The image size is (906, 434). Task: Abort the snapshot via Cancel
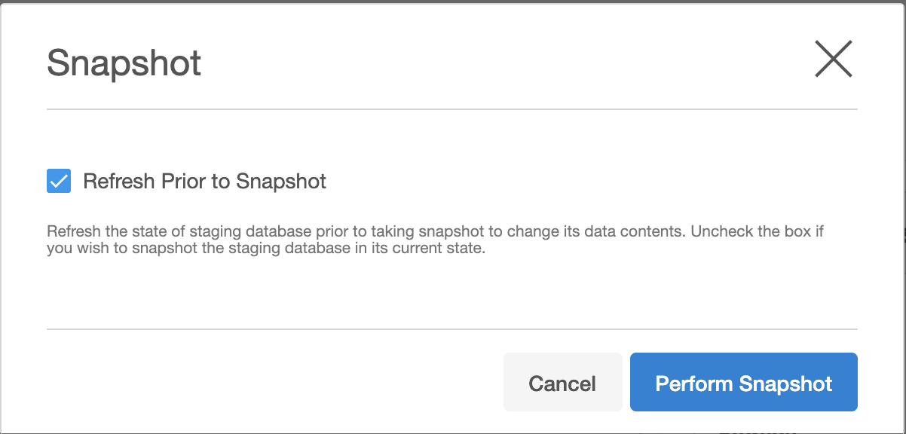[x=562, y=383]
